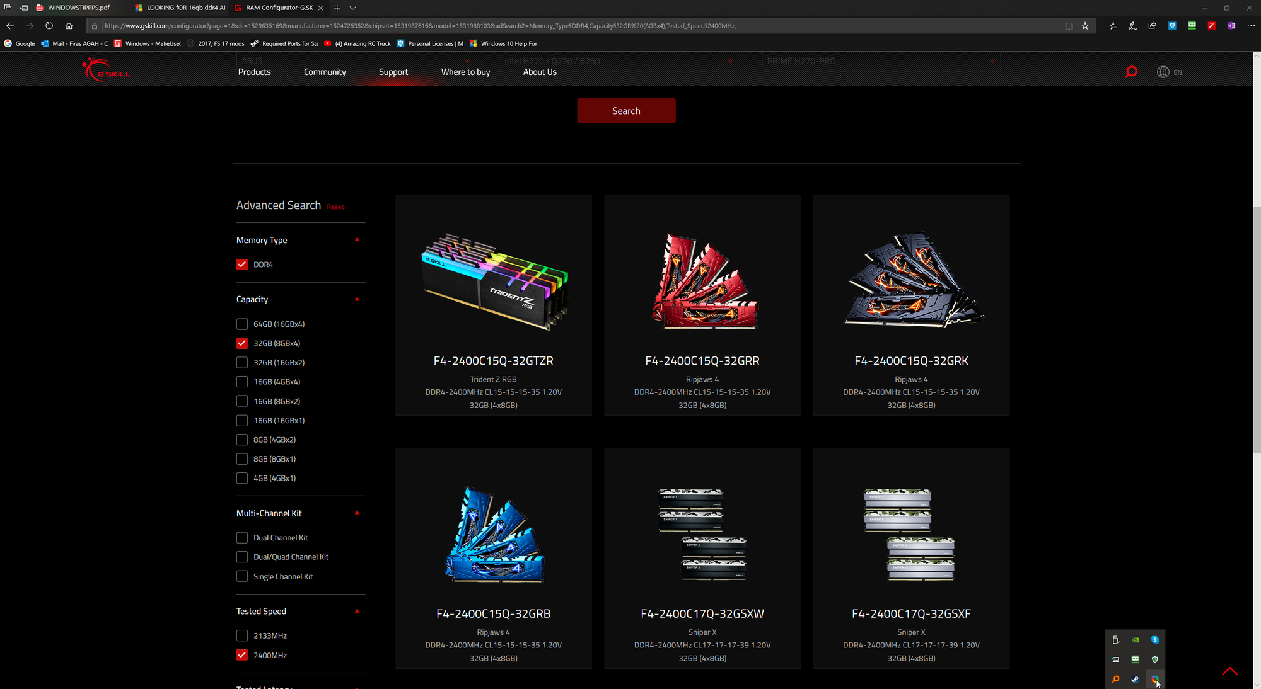Uncheck the 32GB (8GBx4) capacity option
This screenshot has height=689, width=1261.
[x=242, y=343]
